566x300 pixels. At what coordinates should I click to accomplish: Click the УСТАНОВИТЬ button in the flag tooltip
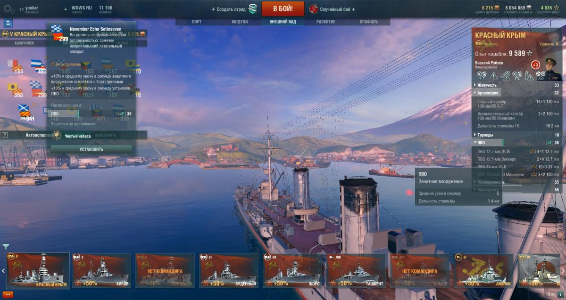coord(92,149)
